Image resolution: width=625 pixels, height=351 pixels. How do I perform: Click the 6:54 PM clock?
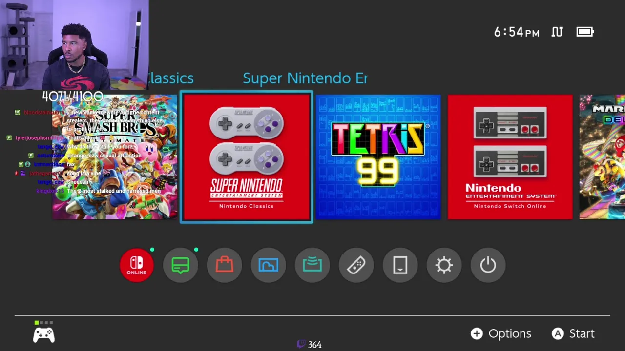pos(517,32)
